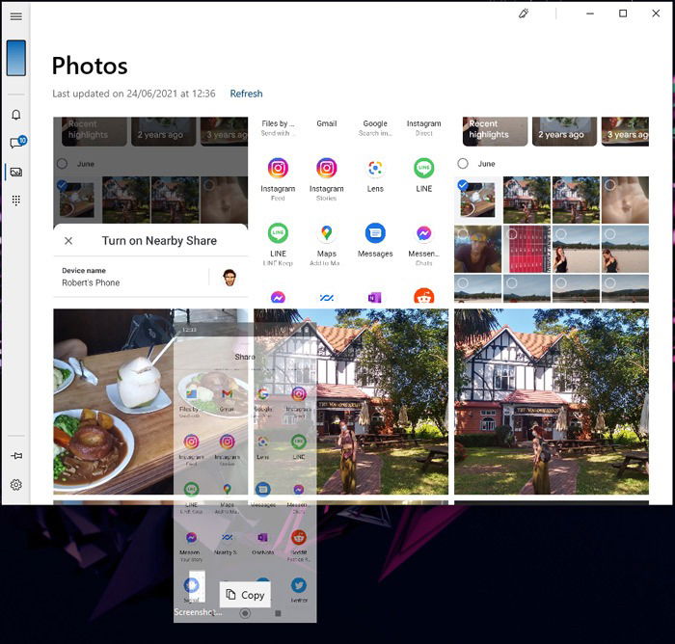Click the Robert's Phone device name
The image size is (675, 644).
click(91, 282)
